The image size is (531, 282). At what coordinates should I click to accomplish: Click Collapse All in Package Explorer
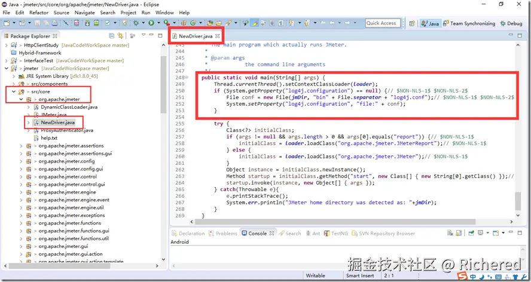(111, 35)
